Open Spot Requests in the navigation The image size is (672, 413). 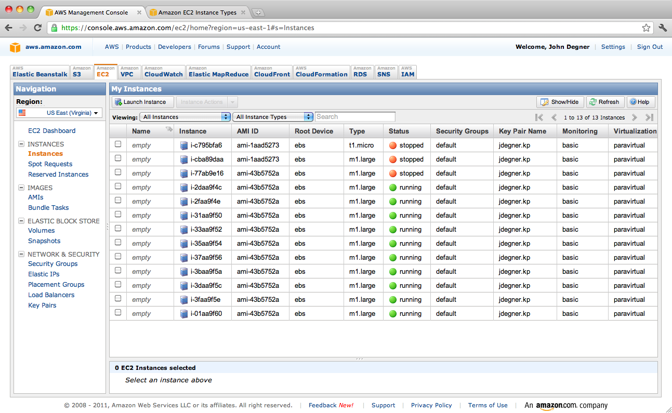click(x=50, y=164)
